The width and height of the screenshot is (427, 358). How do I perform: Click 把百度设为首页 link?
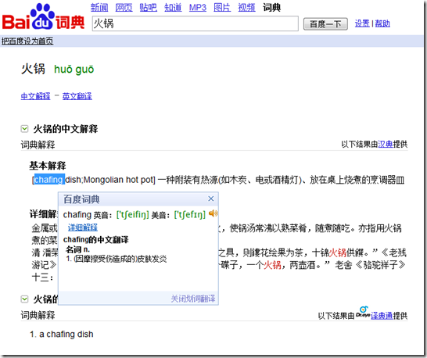point(27,41)
